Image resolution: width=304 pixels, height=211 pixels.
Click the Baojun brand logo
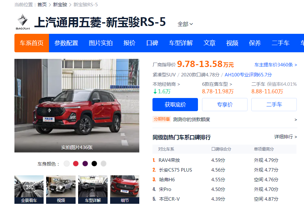(23, 22)
